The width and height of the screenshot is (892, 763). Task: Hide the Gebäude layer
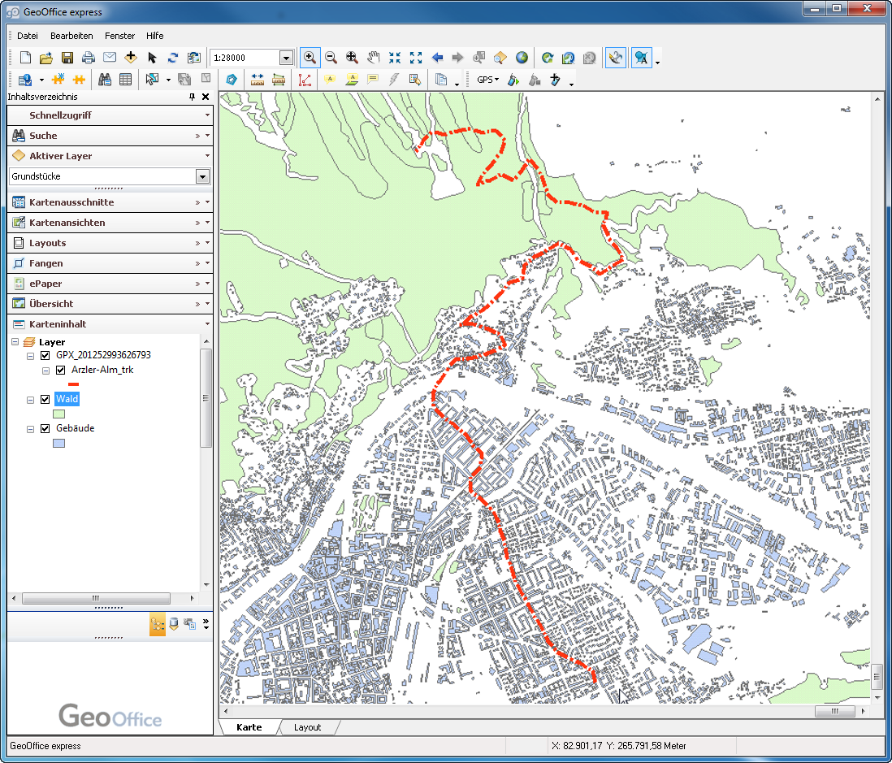pos(45,428)
